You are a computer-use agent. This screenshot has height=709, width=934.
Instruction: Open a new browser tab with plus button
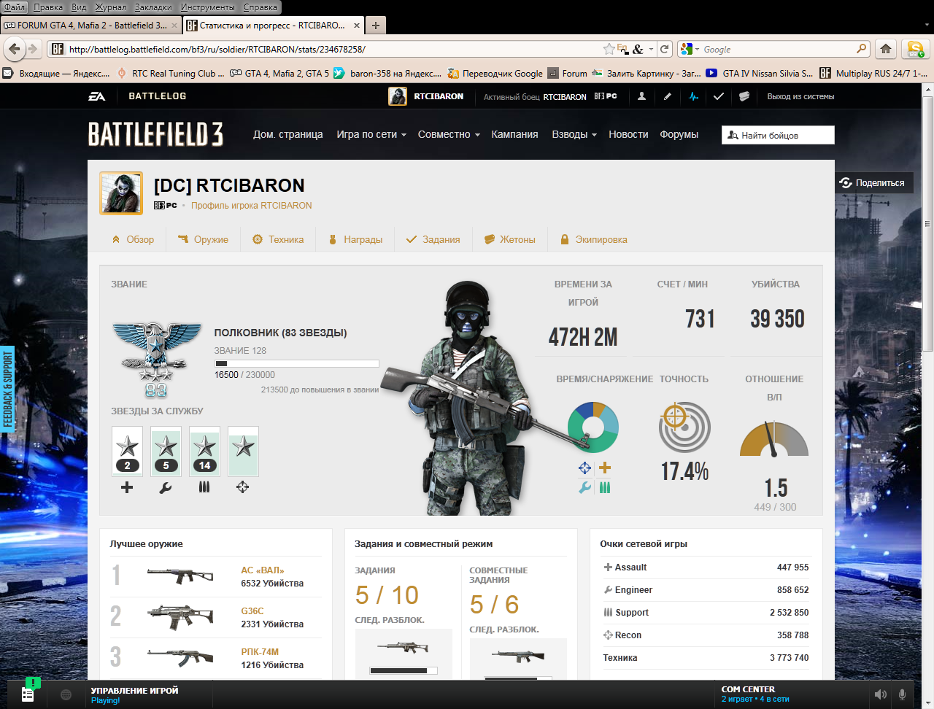(x=375, y=26)
